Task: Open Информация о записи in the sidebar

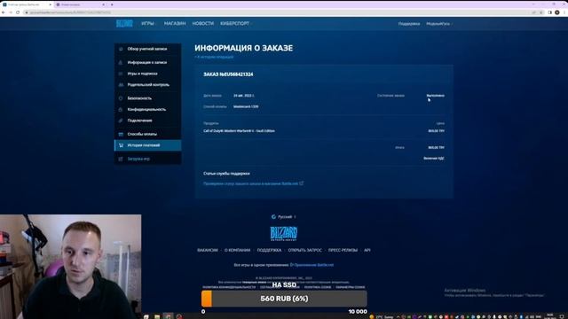Action: (x=148, y=62)
